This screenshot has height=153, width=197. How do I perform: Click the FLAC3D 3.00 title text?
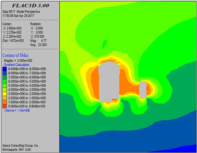pyautogui.click(x=29, y=6)
